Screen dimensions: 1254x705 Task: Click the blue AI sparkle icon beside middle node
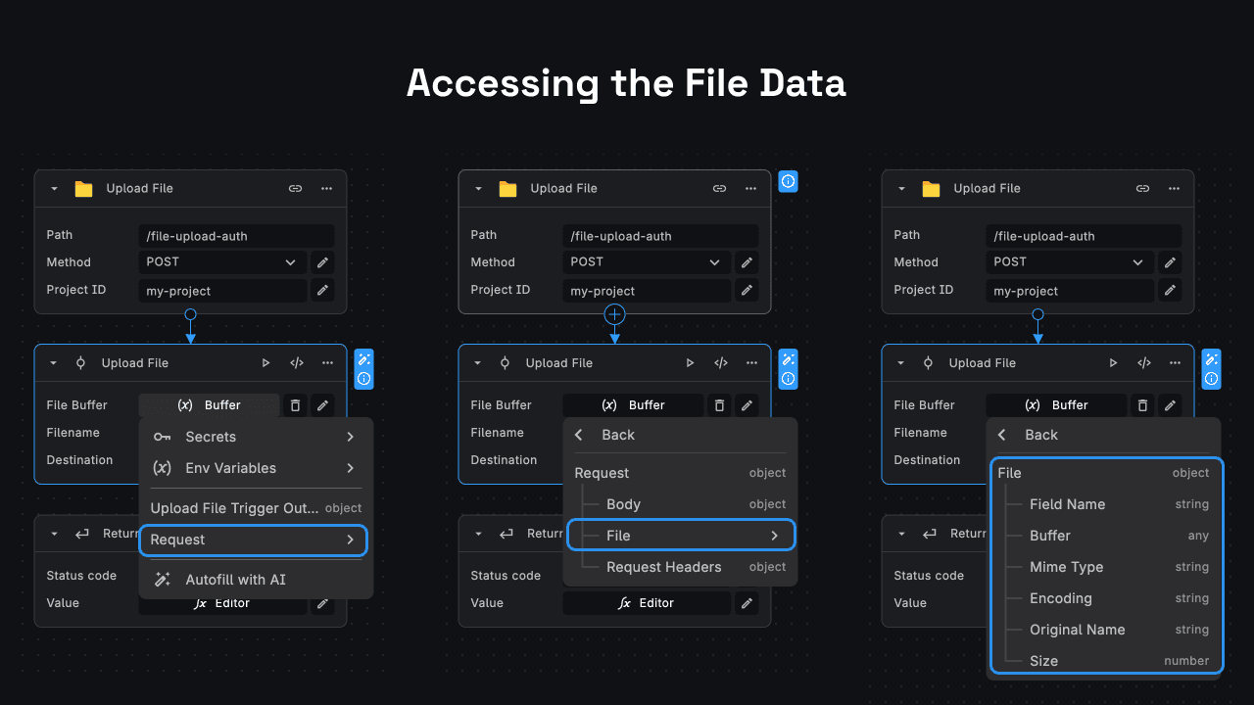click(788, 361)
